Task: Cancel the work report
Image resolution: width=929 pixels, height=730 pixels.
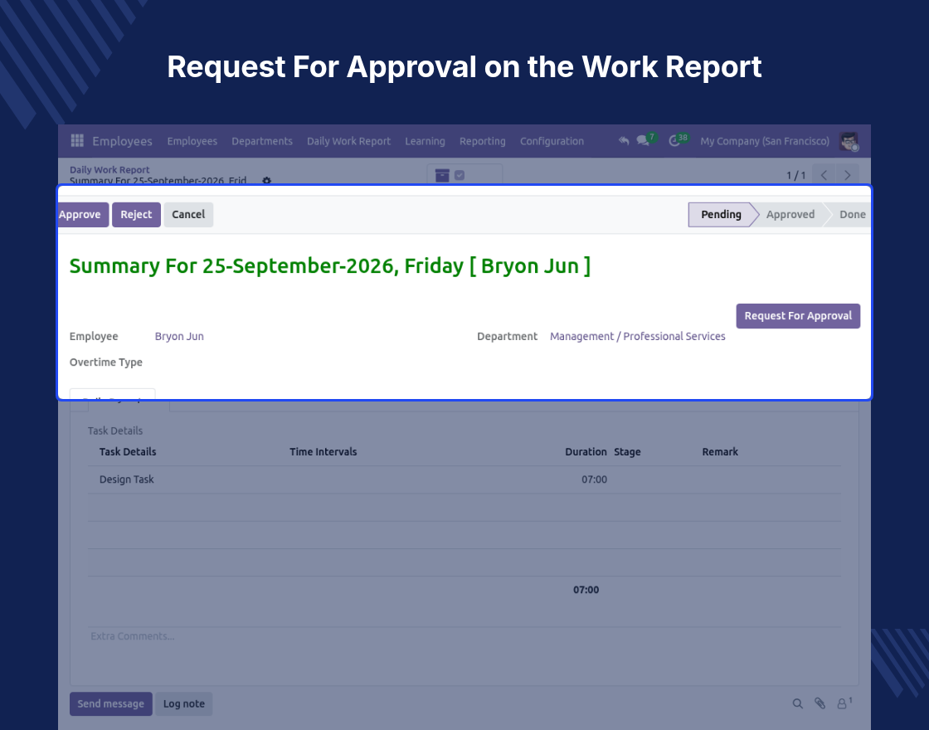Action: pos(188,215)
